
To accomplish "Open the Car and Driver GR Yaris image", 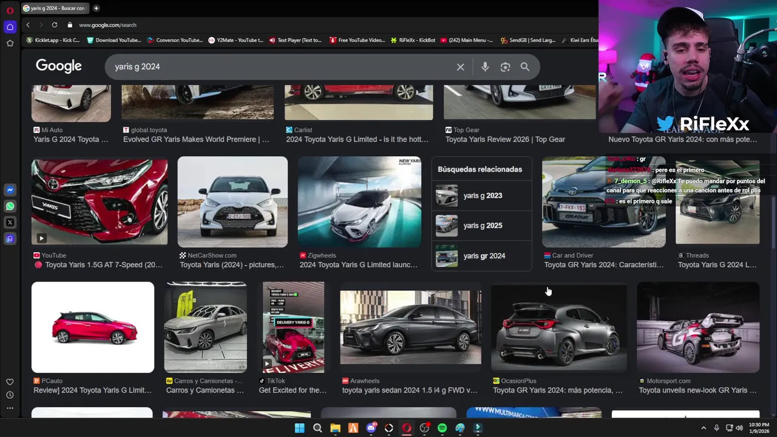I will coord(604,202).
